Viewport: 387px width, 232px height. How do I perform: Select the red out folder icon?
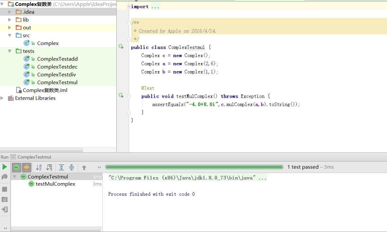click(x=19, y=28)
